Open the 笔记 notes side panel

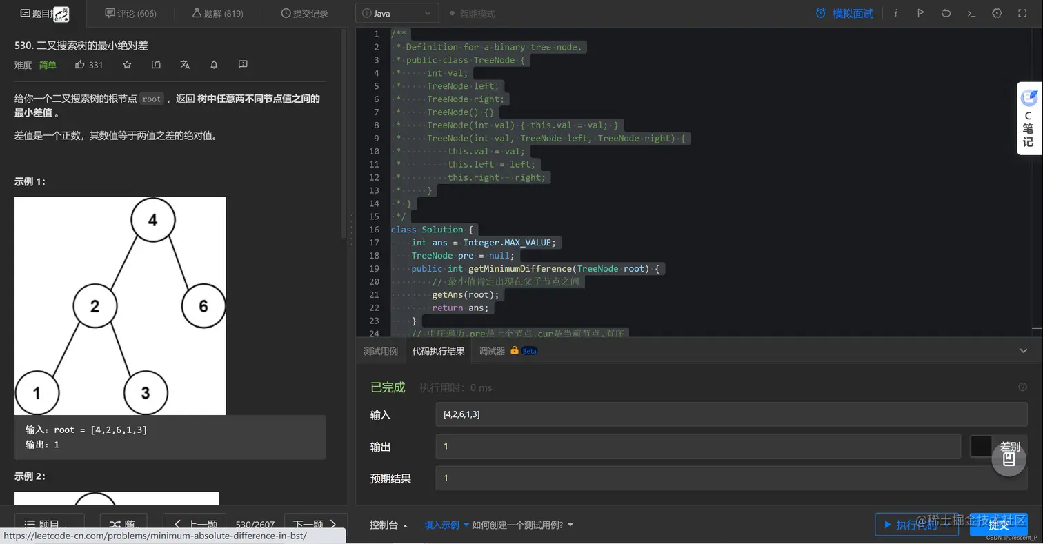pyautogui.click(x=1029, y=119)
